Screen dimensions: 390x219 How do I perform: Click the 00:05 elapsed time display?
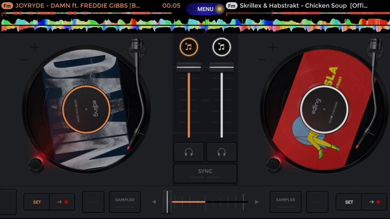click(171, 6)
